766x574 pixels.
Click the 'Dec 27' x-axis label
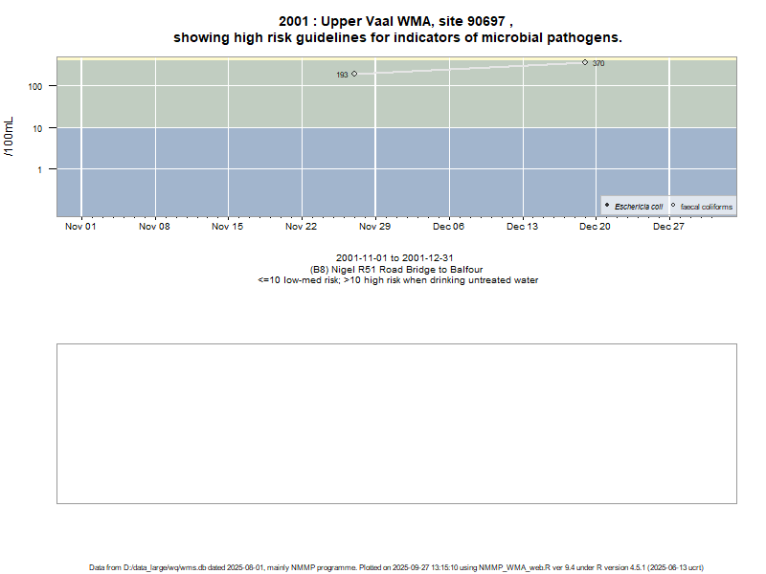[x=668, y=227]
